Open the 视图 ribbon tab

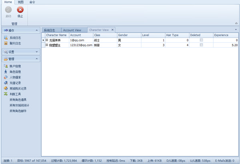pos(21,2)
